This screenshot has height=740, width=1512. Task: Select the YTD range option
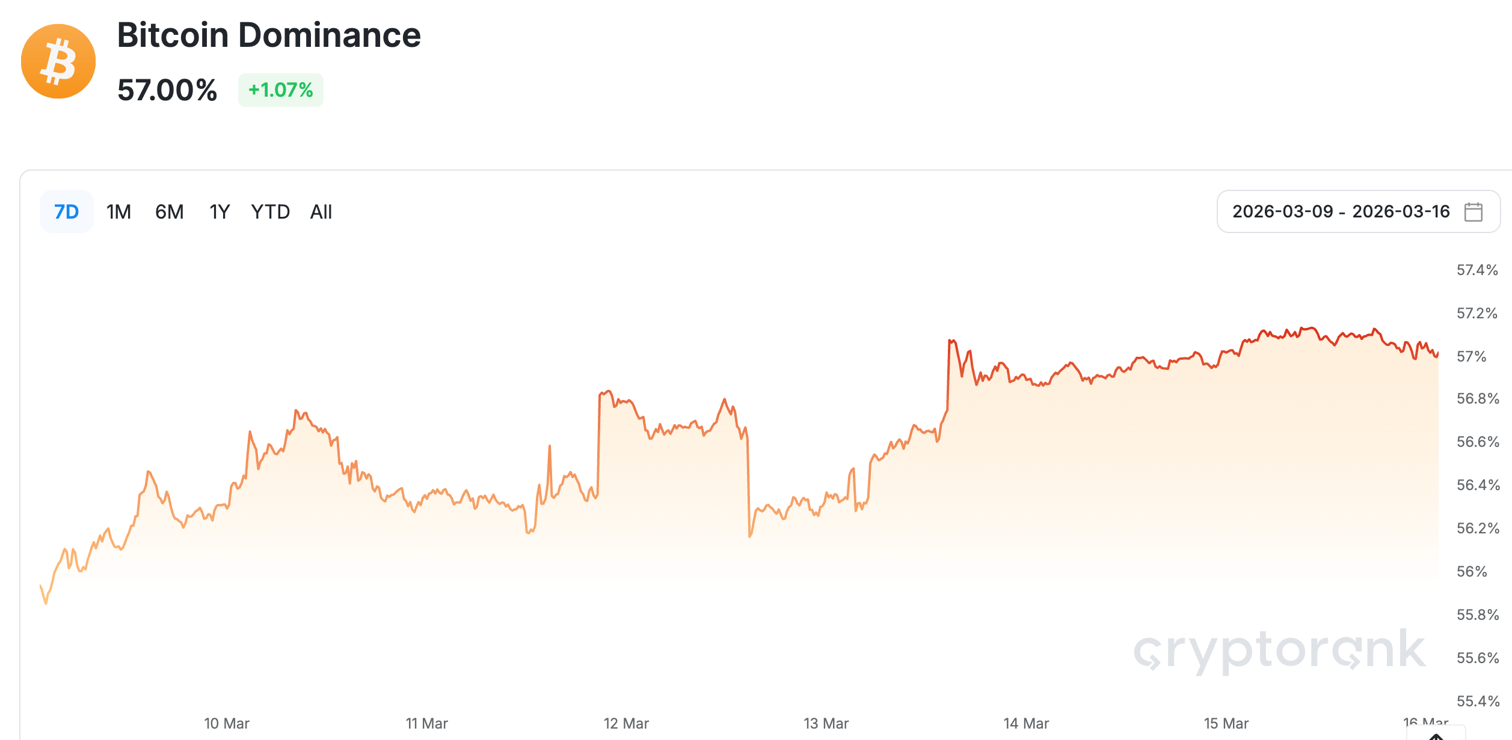pyautogui.click(x=270, y=212)
